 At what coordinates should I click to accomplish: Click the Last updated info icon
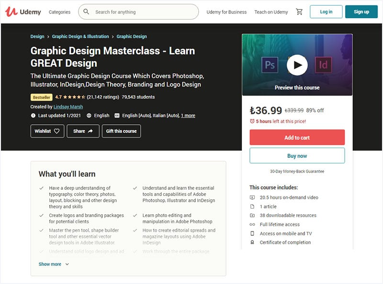[33, 115]
